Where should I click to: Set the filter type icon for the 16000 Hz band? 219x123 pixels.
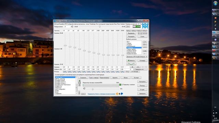tap(118, 71)
